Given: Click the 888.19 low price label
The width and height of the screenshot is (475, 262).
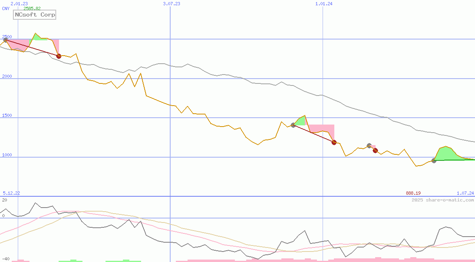Looking at the screenshot, I should tap(413, 193).
